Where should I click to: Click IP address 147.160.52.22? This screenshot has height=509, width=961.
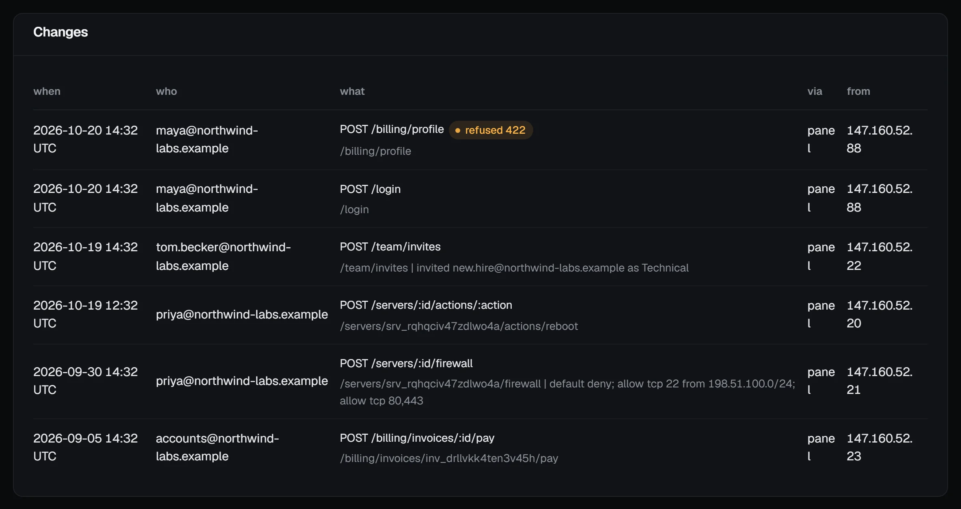click(x=879, y=256)
